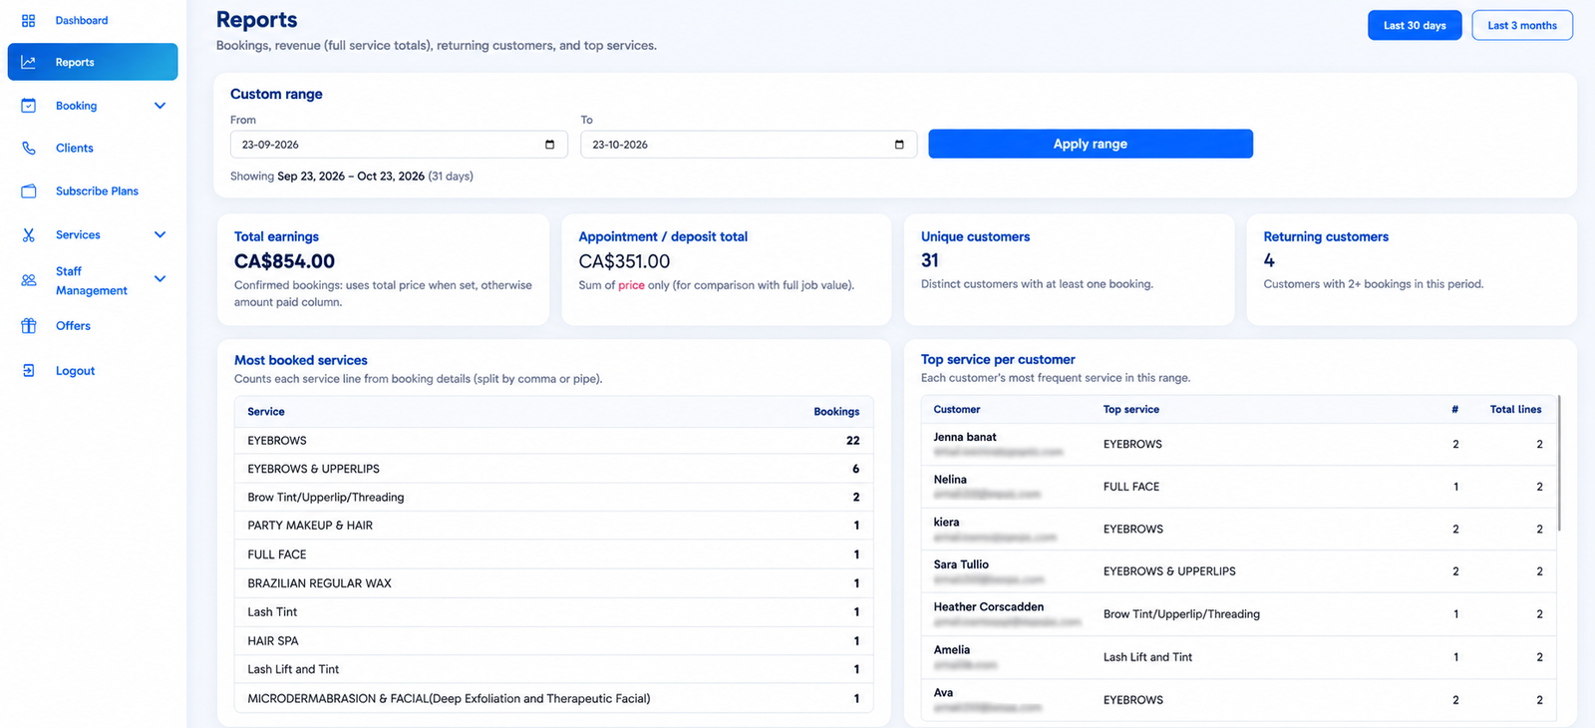Go to the Clients page
The height and width of the screenshot is (728, 1595).
click(x=75, y=148)
